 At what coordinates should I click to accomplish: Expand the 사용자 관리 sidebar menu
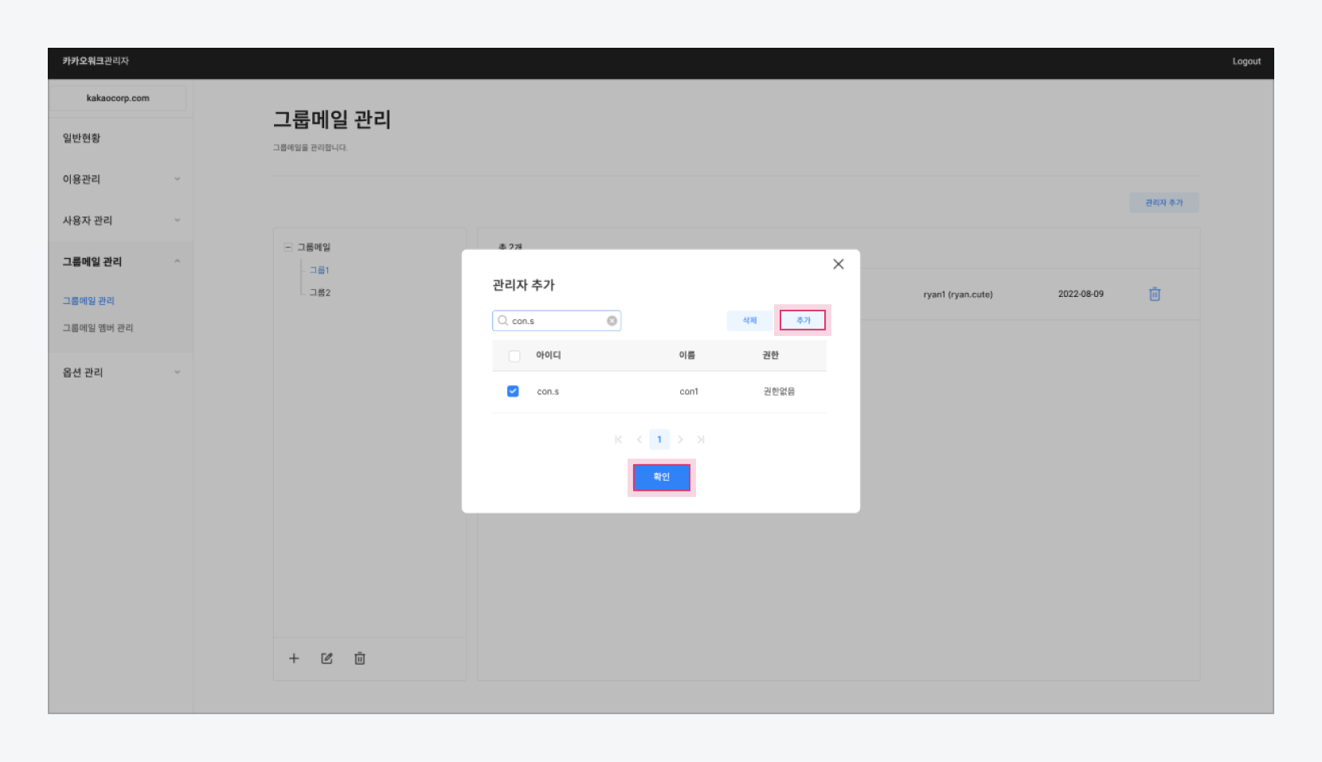point(177,221)
